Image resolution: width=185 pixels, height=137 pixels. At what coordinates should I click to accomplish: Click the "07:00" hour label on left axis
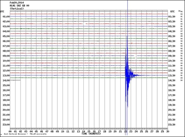point(6,46)
